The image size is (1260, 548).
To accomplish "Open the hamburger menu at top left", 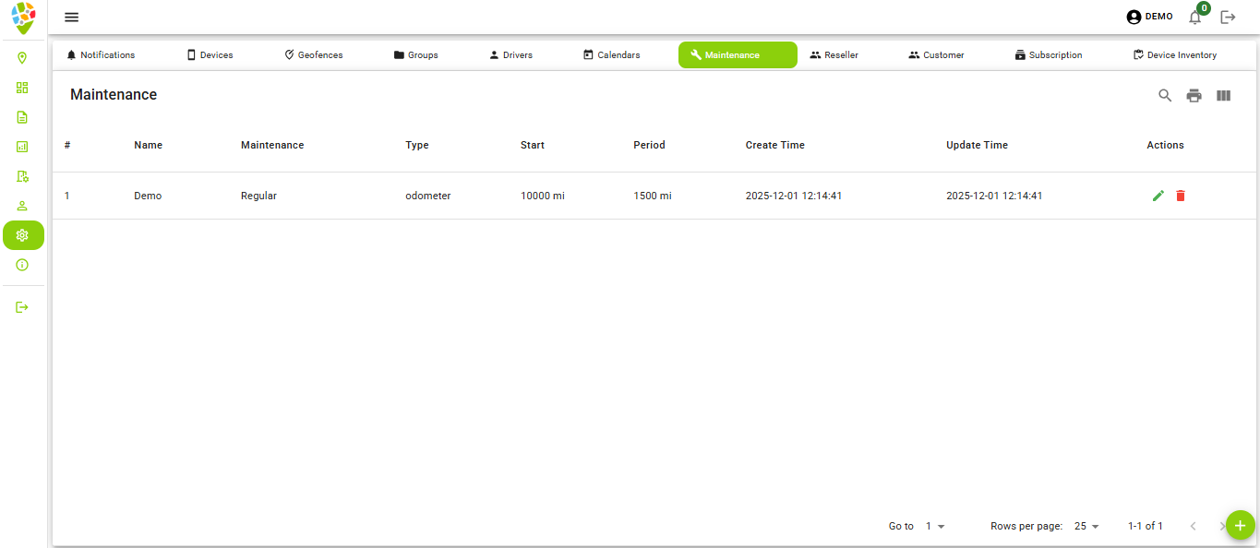I will click(x=71, y=17).
